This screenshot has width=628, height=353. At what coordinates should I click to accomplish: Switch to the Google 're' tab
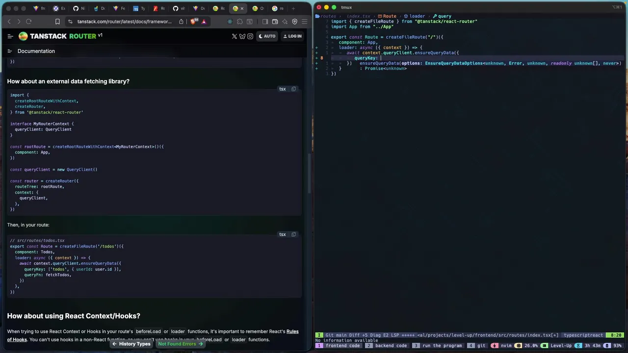pyautogui.click(x=278, y=8)
